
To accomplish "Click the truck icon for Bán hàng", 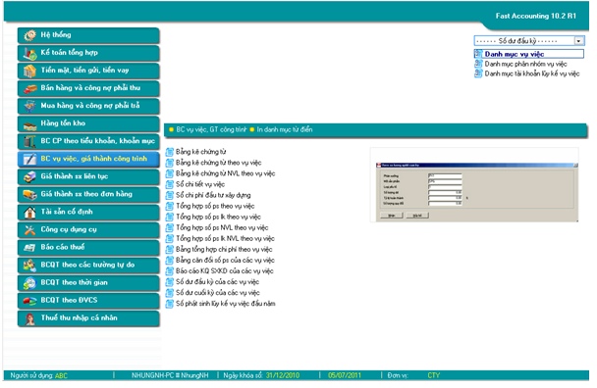I will click(29, 88).
